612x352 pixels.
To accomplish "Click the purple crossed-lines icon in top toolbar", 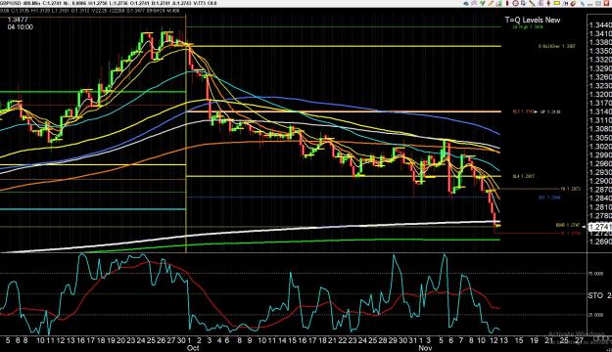I will (x=474, y=3).
